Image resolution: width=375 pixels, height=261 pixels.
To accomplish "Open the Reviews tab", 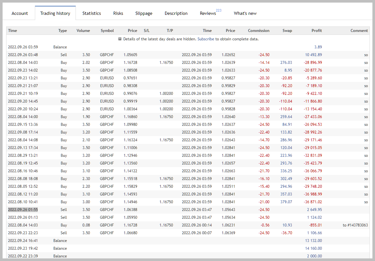I will point(208,13).
